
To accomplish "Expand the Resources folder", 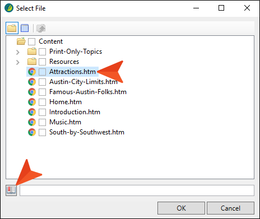I will pyautogui.click(x=18, y=62).
